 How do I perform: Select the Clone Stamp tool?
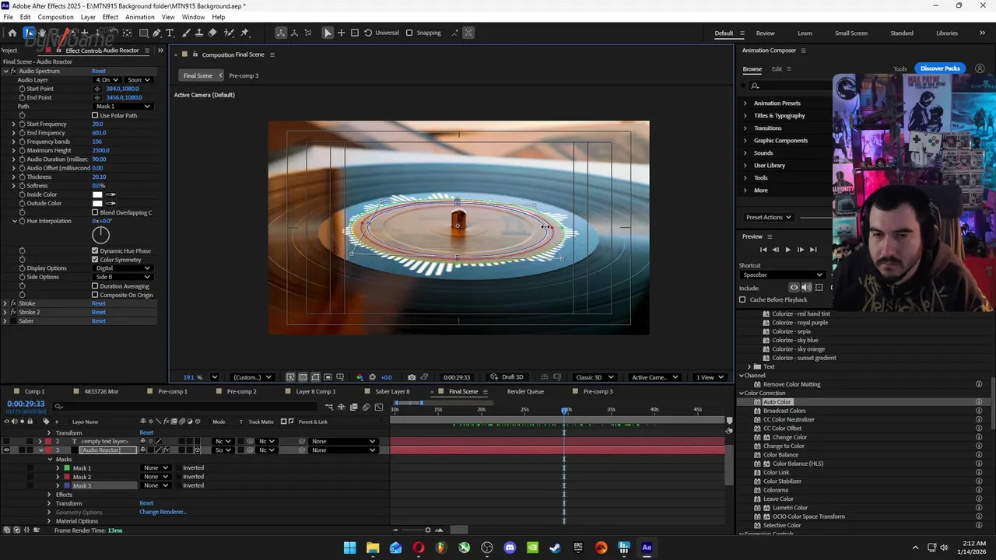pyautogui.click(x=198, y=33)
